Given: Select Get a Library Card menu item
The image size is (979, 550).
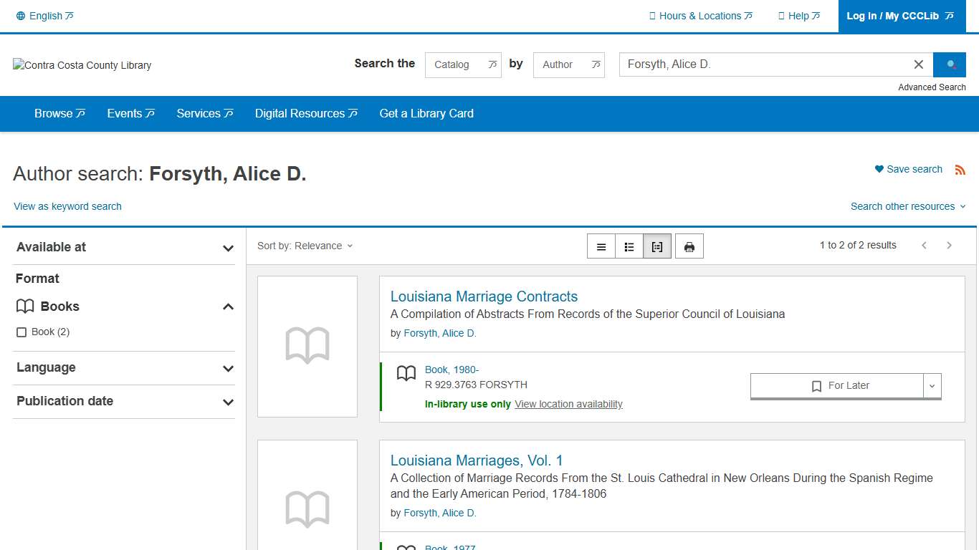Looking at the screenshot, I should click(x=426, y=113).
